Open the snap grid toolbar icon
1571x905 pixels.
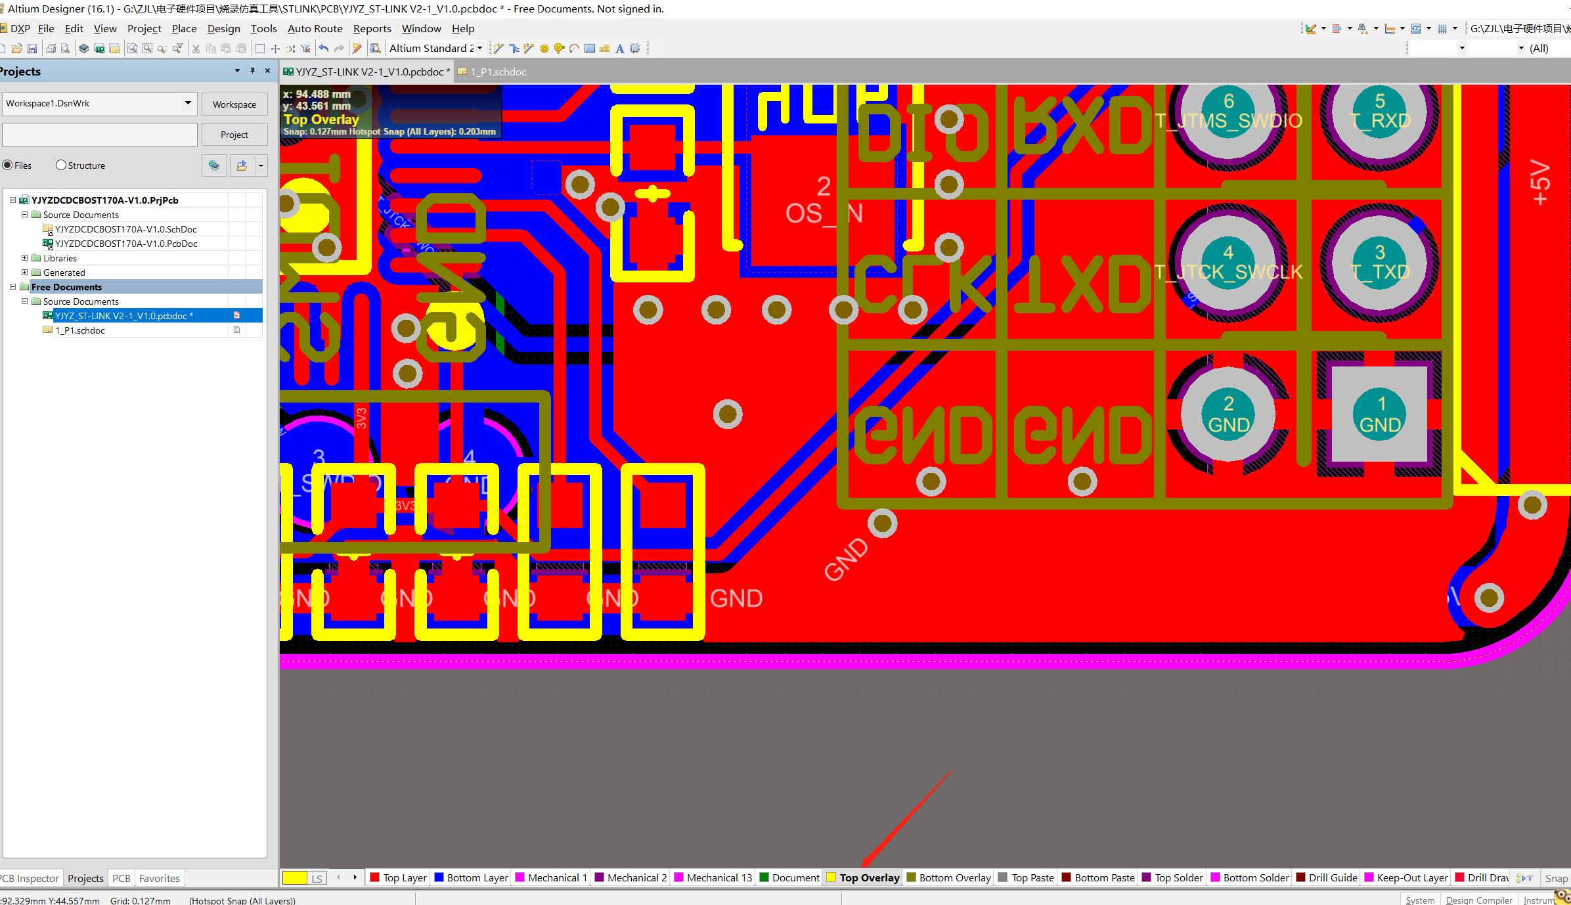click(1442, 28)
